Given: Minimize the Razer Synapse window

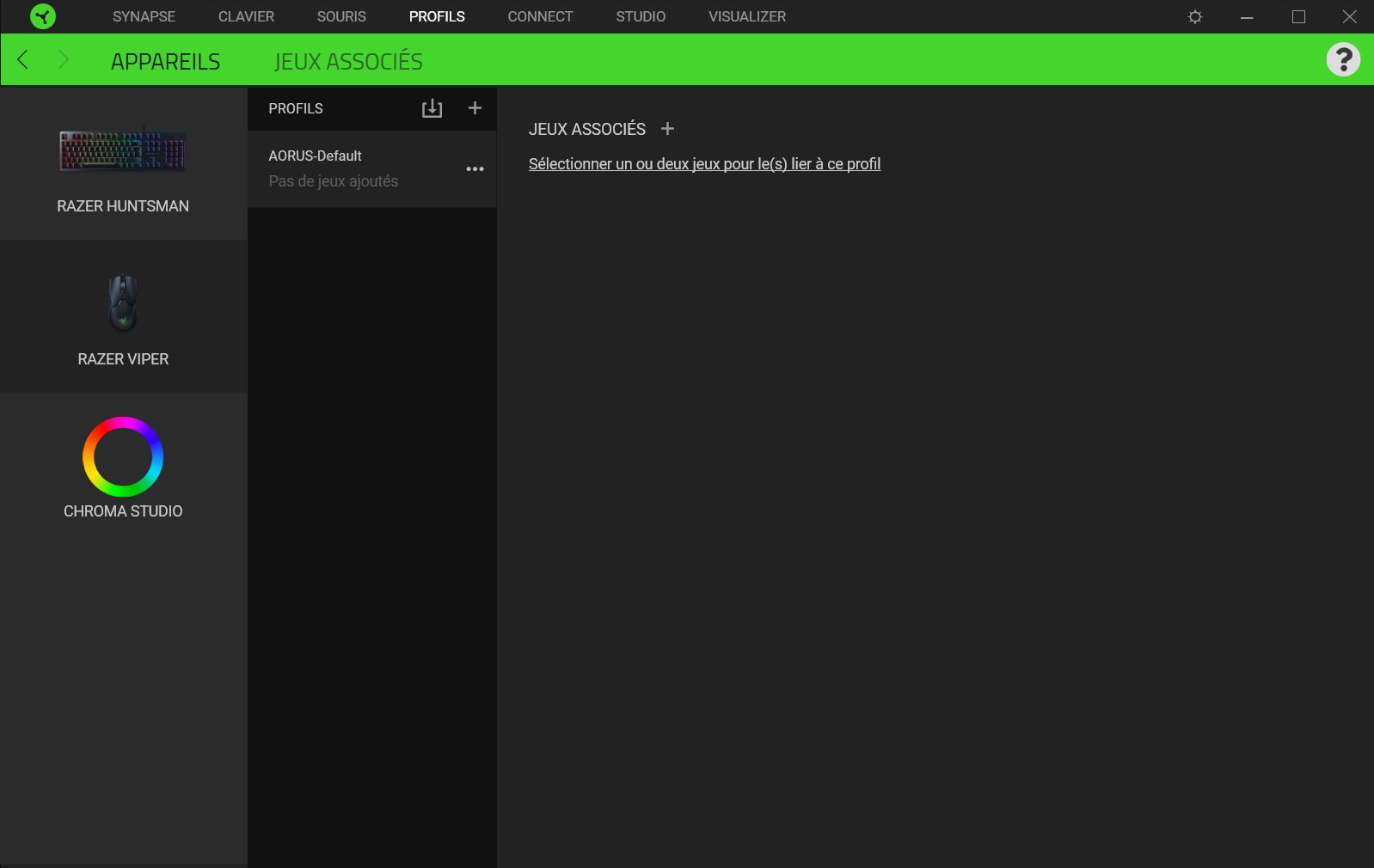Looking at the screenshot, I should tap(1247, 16).
